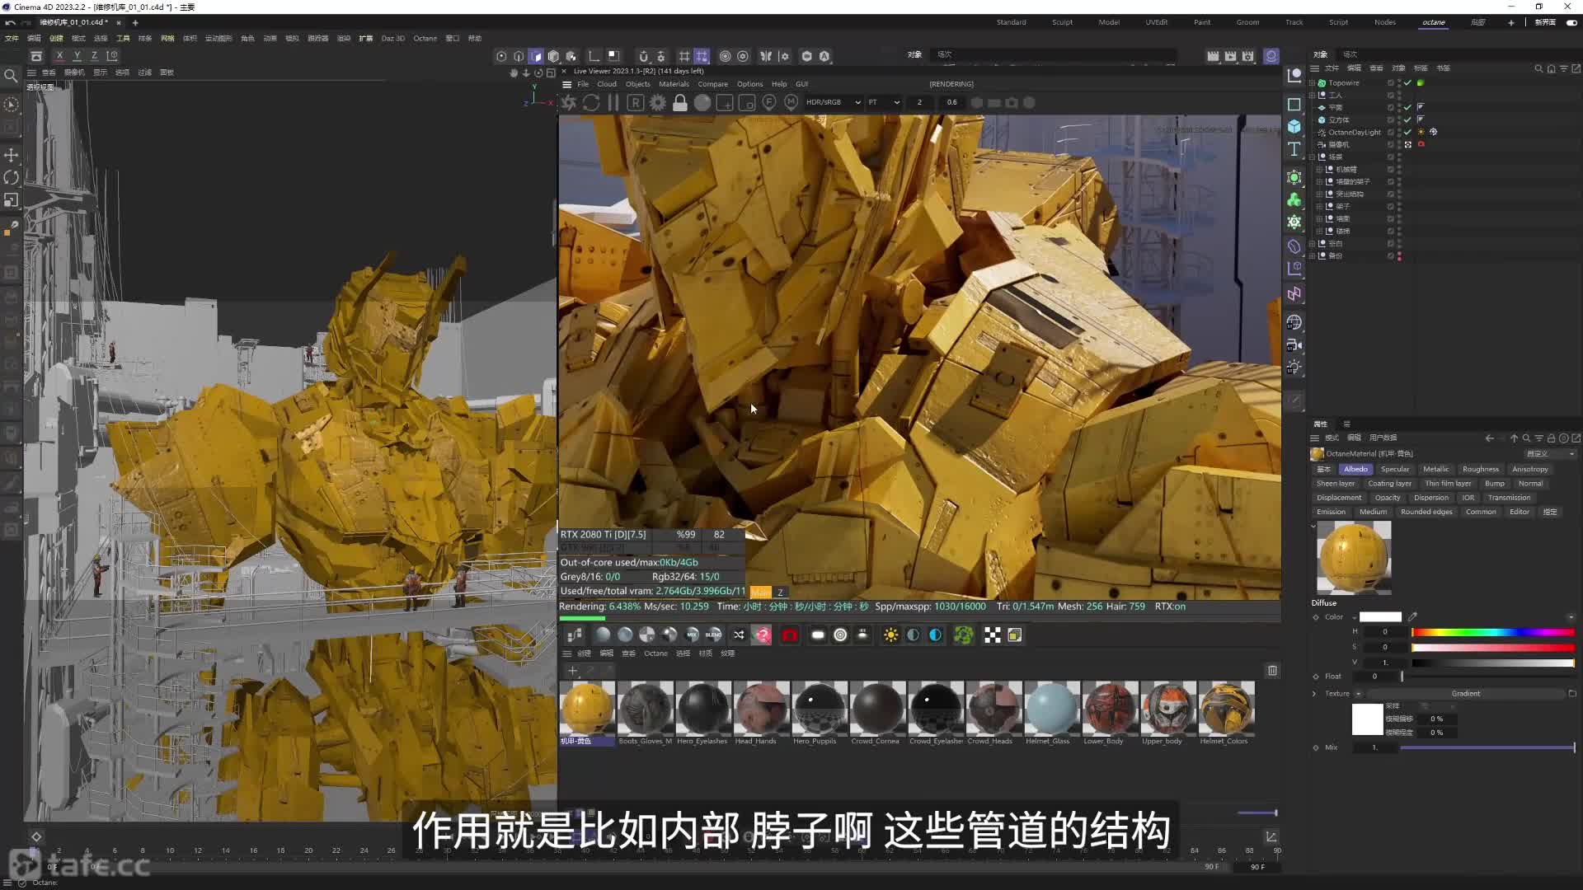Toggle Topowire enable checkmark
The height and width of the screenshot is (890, 1583).
click(x=1408, y=83)
